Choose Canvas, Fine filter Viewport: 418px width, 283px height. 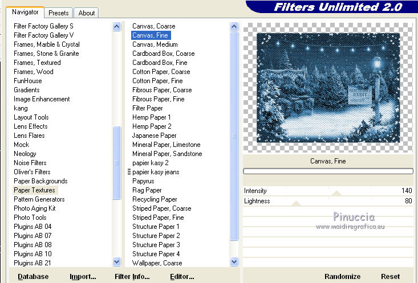(x=151, y=35)
